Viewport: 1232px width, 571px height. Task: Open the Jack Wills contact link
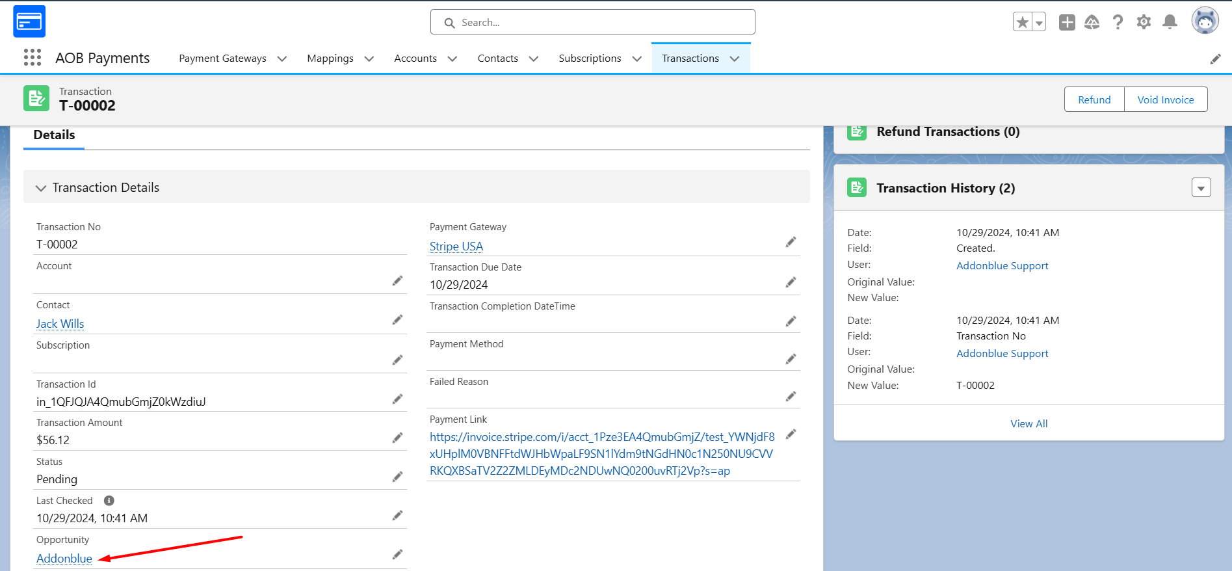60,324
